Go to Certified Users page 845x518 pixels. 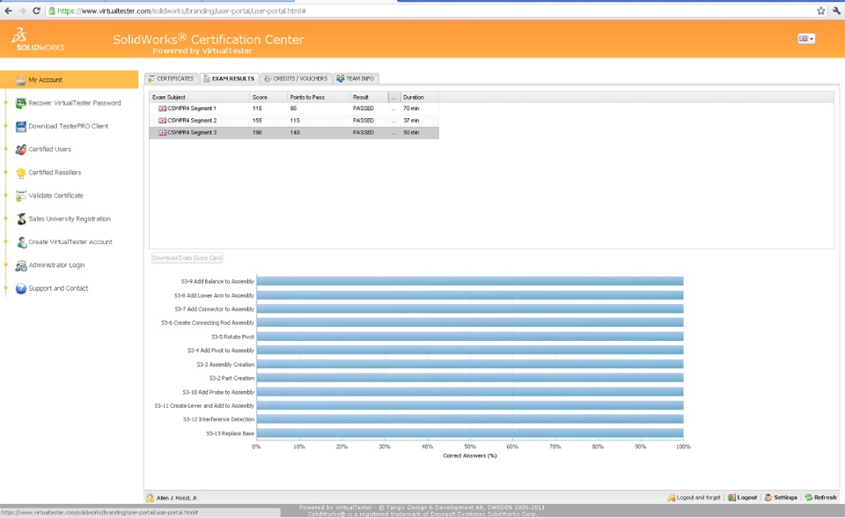[49, 150]
